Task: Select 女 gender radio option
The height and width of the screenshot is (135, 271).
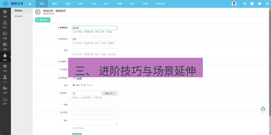Action: (88, 85)
